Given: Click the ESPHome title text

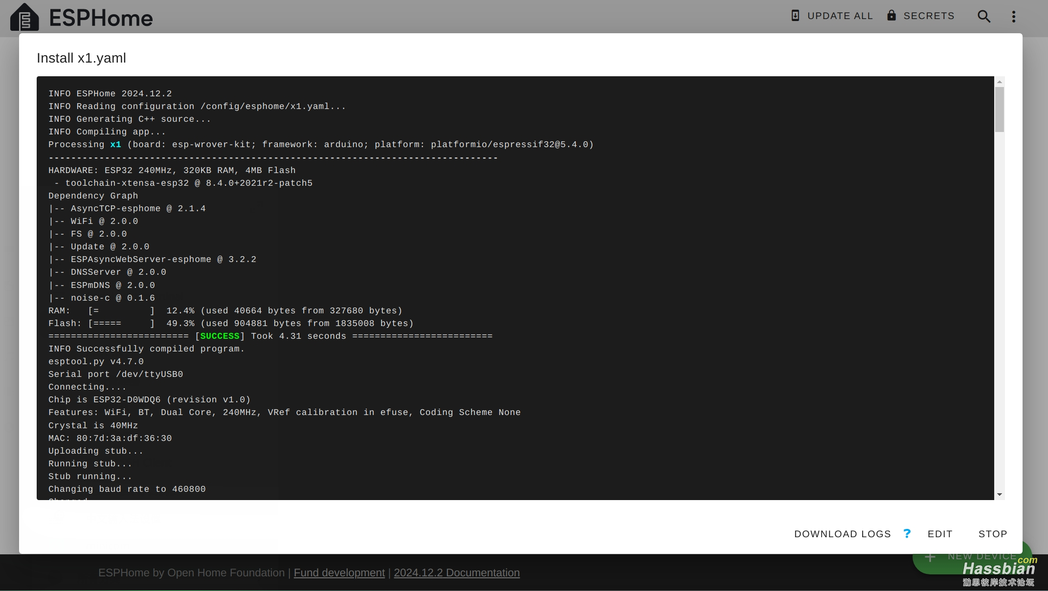Looking at the screenshot, I should 101,18.
